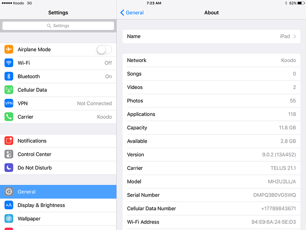Open Wi-Fi settings
The height and width of the screenshot is (230, 306).
pyautogui.click(x=58, y=63)
